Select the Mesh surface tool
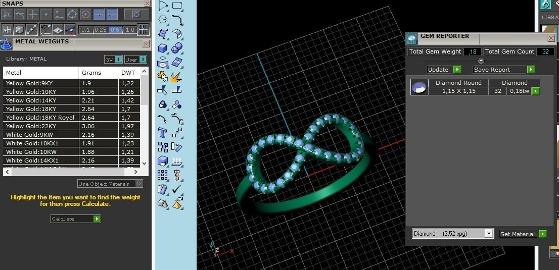 pyautogui.click(x=177, y=62)
